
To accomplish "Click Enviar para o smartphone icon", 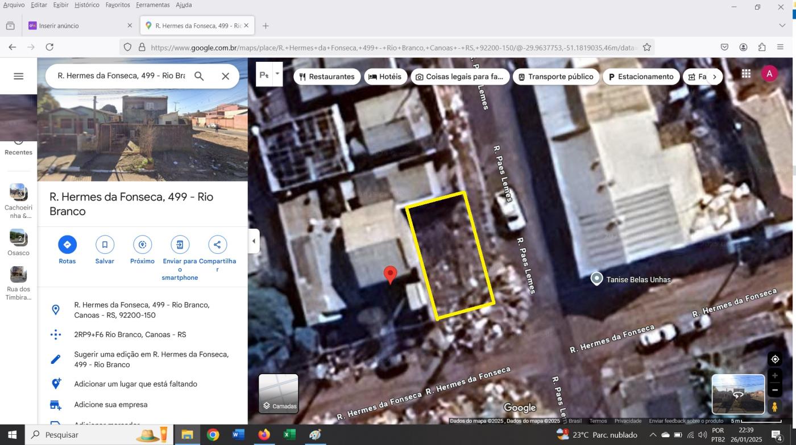I will 180,245.
